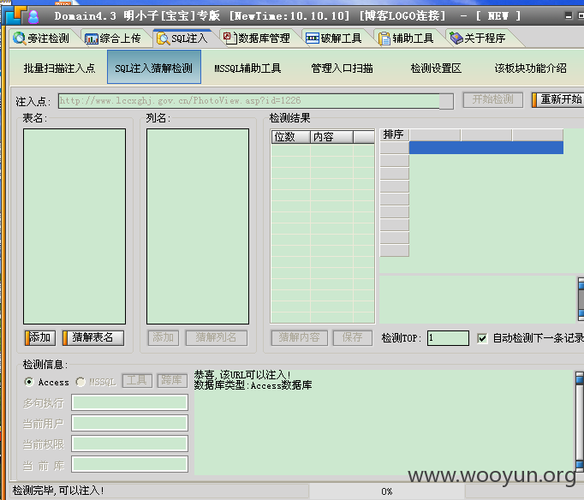Click the 排序 column header

[395, 134]
